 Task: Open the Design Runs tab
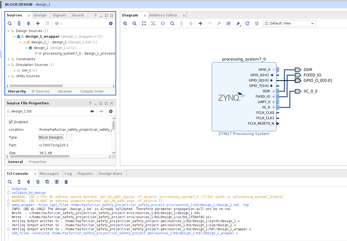[x=111, y=174]
